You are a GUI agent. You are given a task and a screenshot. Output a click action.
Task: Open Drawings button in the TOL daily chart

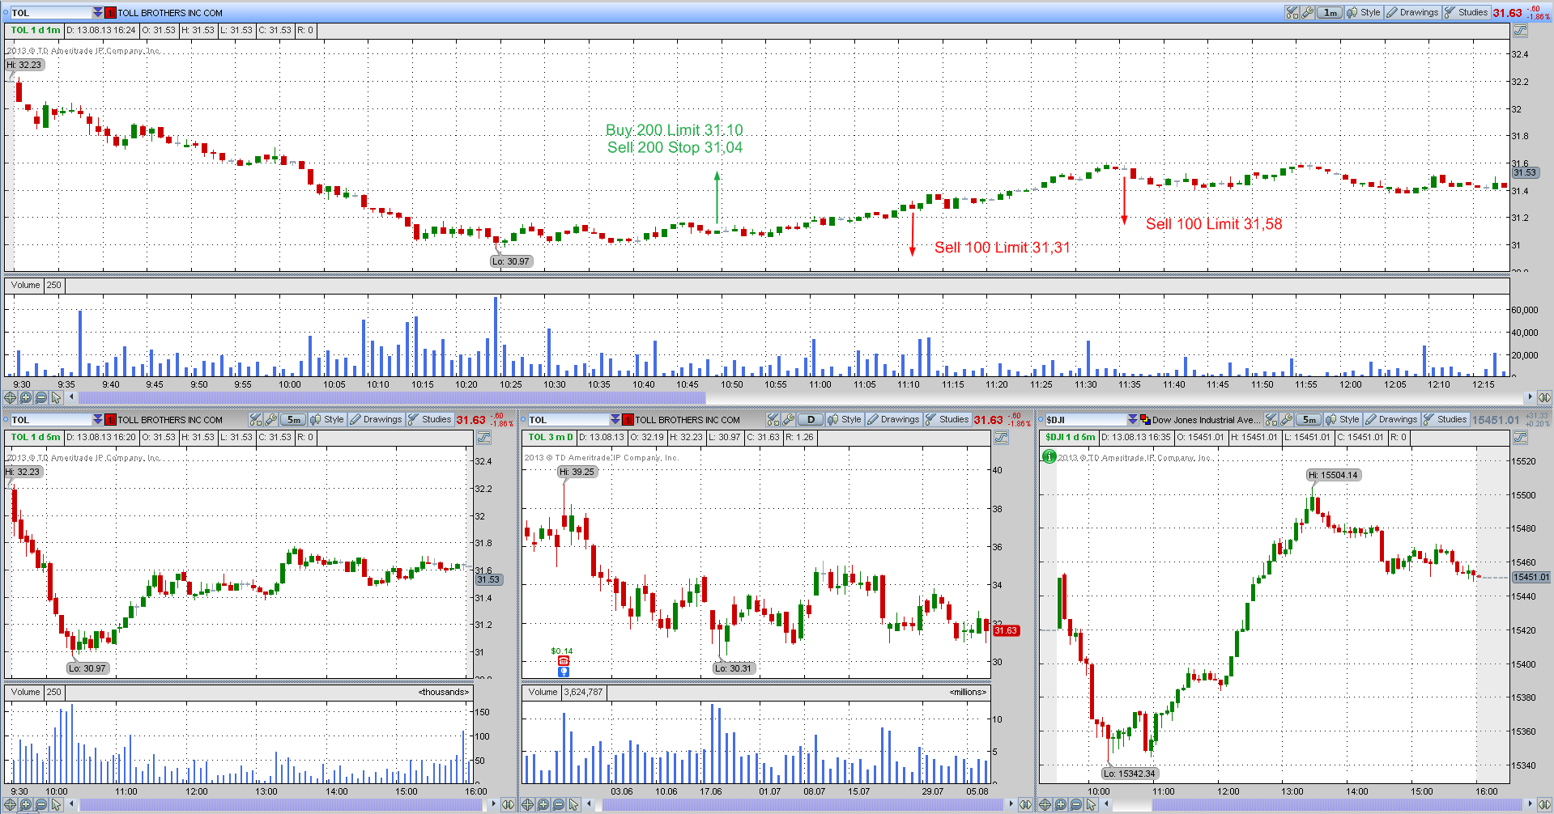pyautogui.click(x=893, y=419)
